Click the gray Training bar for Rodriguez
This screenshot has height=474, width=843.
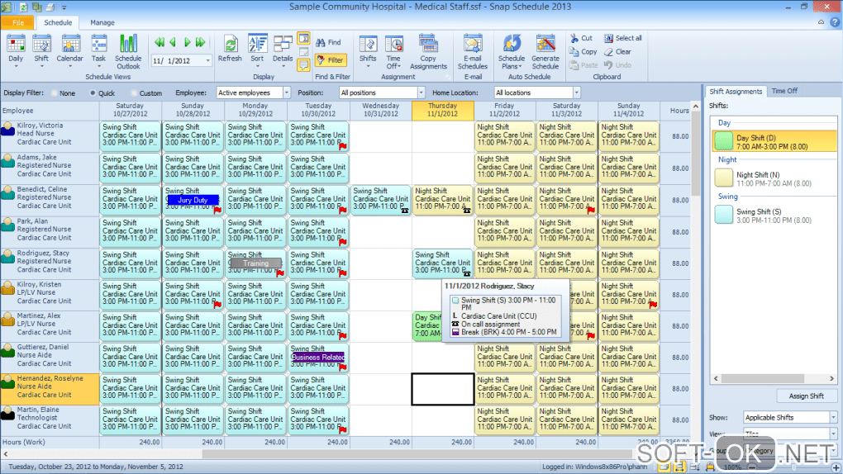coord(255,263)
